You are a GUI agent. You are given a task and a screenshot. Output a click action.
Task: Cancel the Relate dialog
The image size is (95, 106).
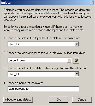[x=82, y=100]
